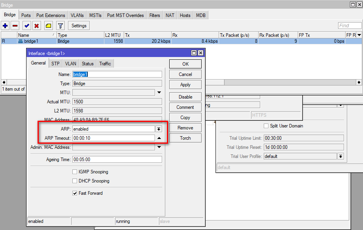The width and height of the screenshot is (363, 230).
Task: Click the red X Disable icon
Action: [x=37, y=26]
